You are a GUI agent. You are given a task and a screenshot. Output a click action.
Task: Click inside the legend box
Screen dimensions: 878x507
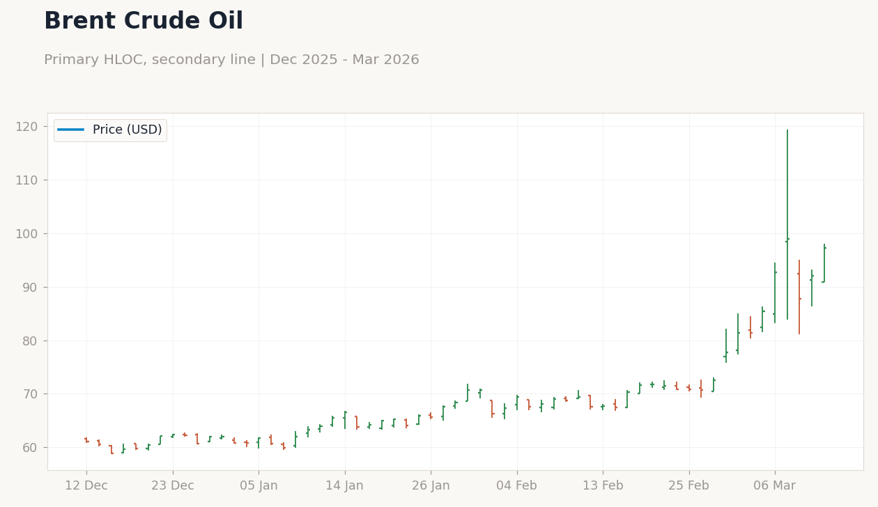point(109,130)
